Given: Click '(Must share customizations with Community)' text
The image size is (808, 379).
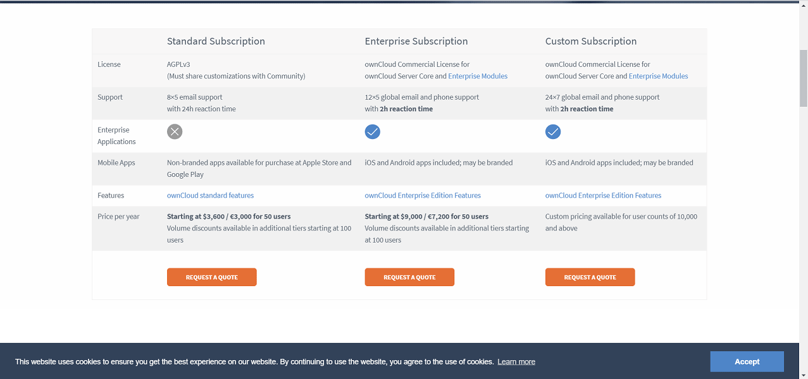Looking at the screenshot, I should (x=236, y=76).
